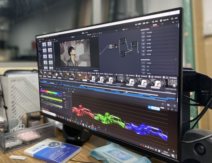Click the search magnifier in Open FX panel
Viewport: 212px width, 163px height.
pos(173,22)
